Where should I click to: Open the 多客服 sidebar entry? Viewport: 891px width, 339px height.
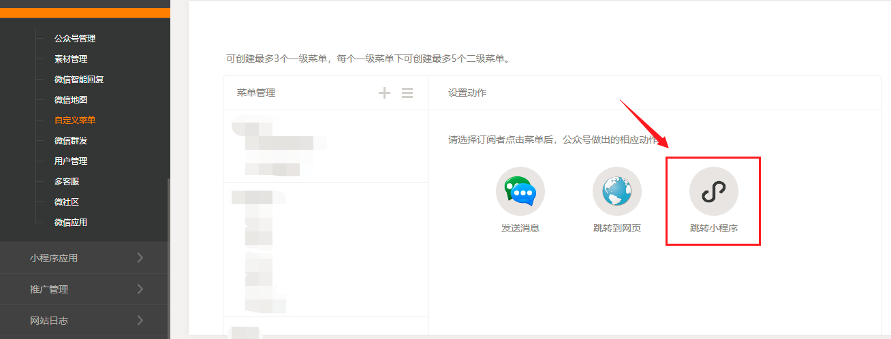[x=67, y=182]
